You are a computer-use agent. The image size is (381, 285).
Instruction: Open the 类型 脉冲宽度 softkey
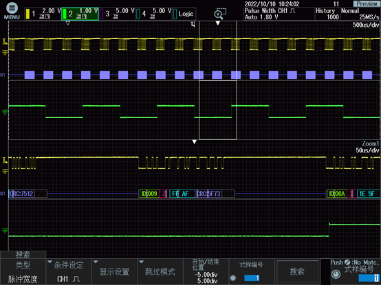click(23, 271)
